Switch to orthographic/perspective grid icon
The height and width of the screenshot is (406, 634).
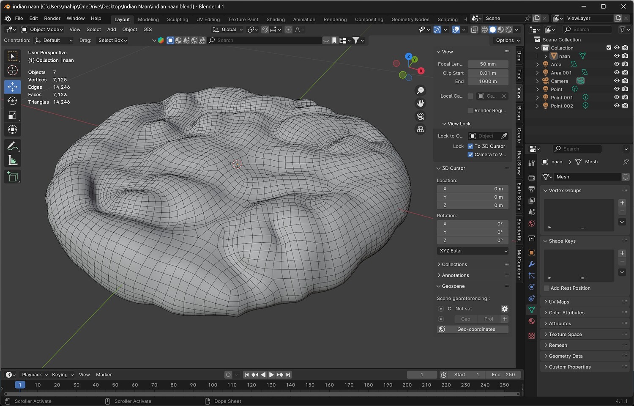tap(420, 129)
